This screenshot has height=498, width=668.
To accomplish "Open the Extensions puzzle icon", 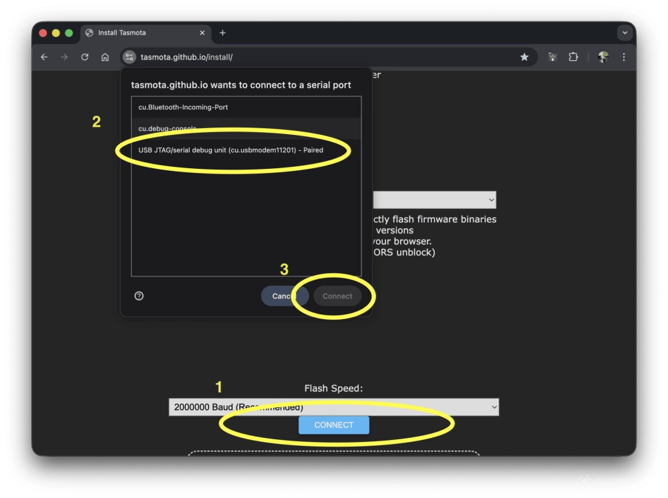I will (x=573, y=57).
